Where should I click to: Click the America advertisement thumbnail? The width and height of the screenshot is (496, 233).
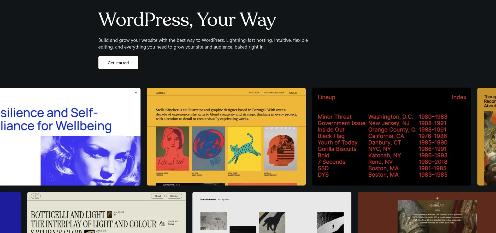coord(280,148)
